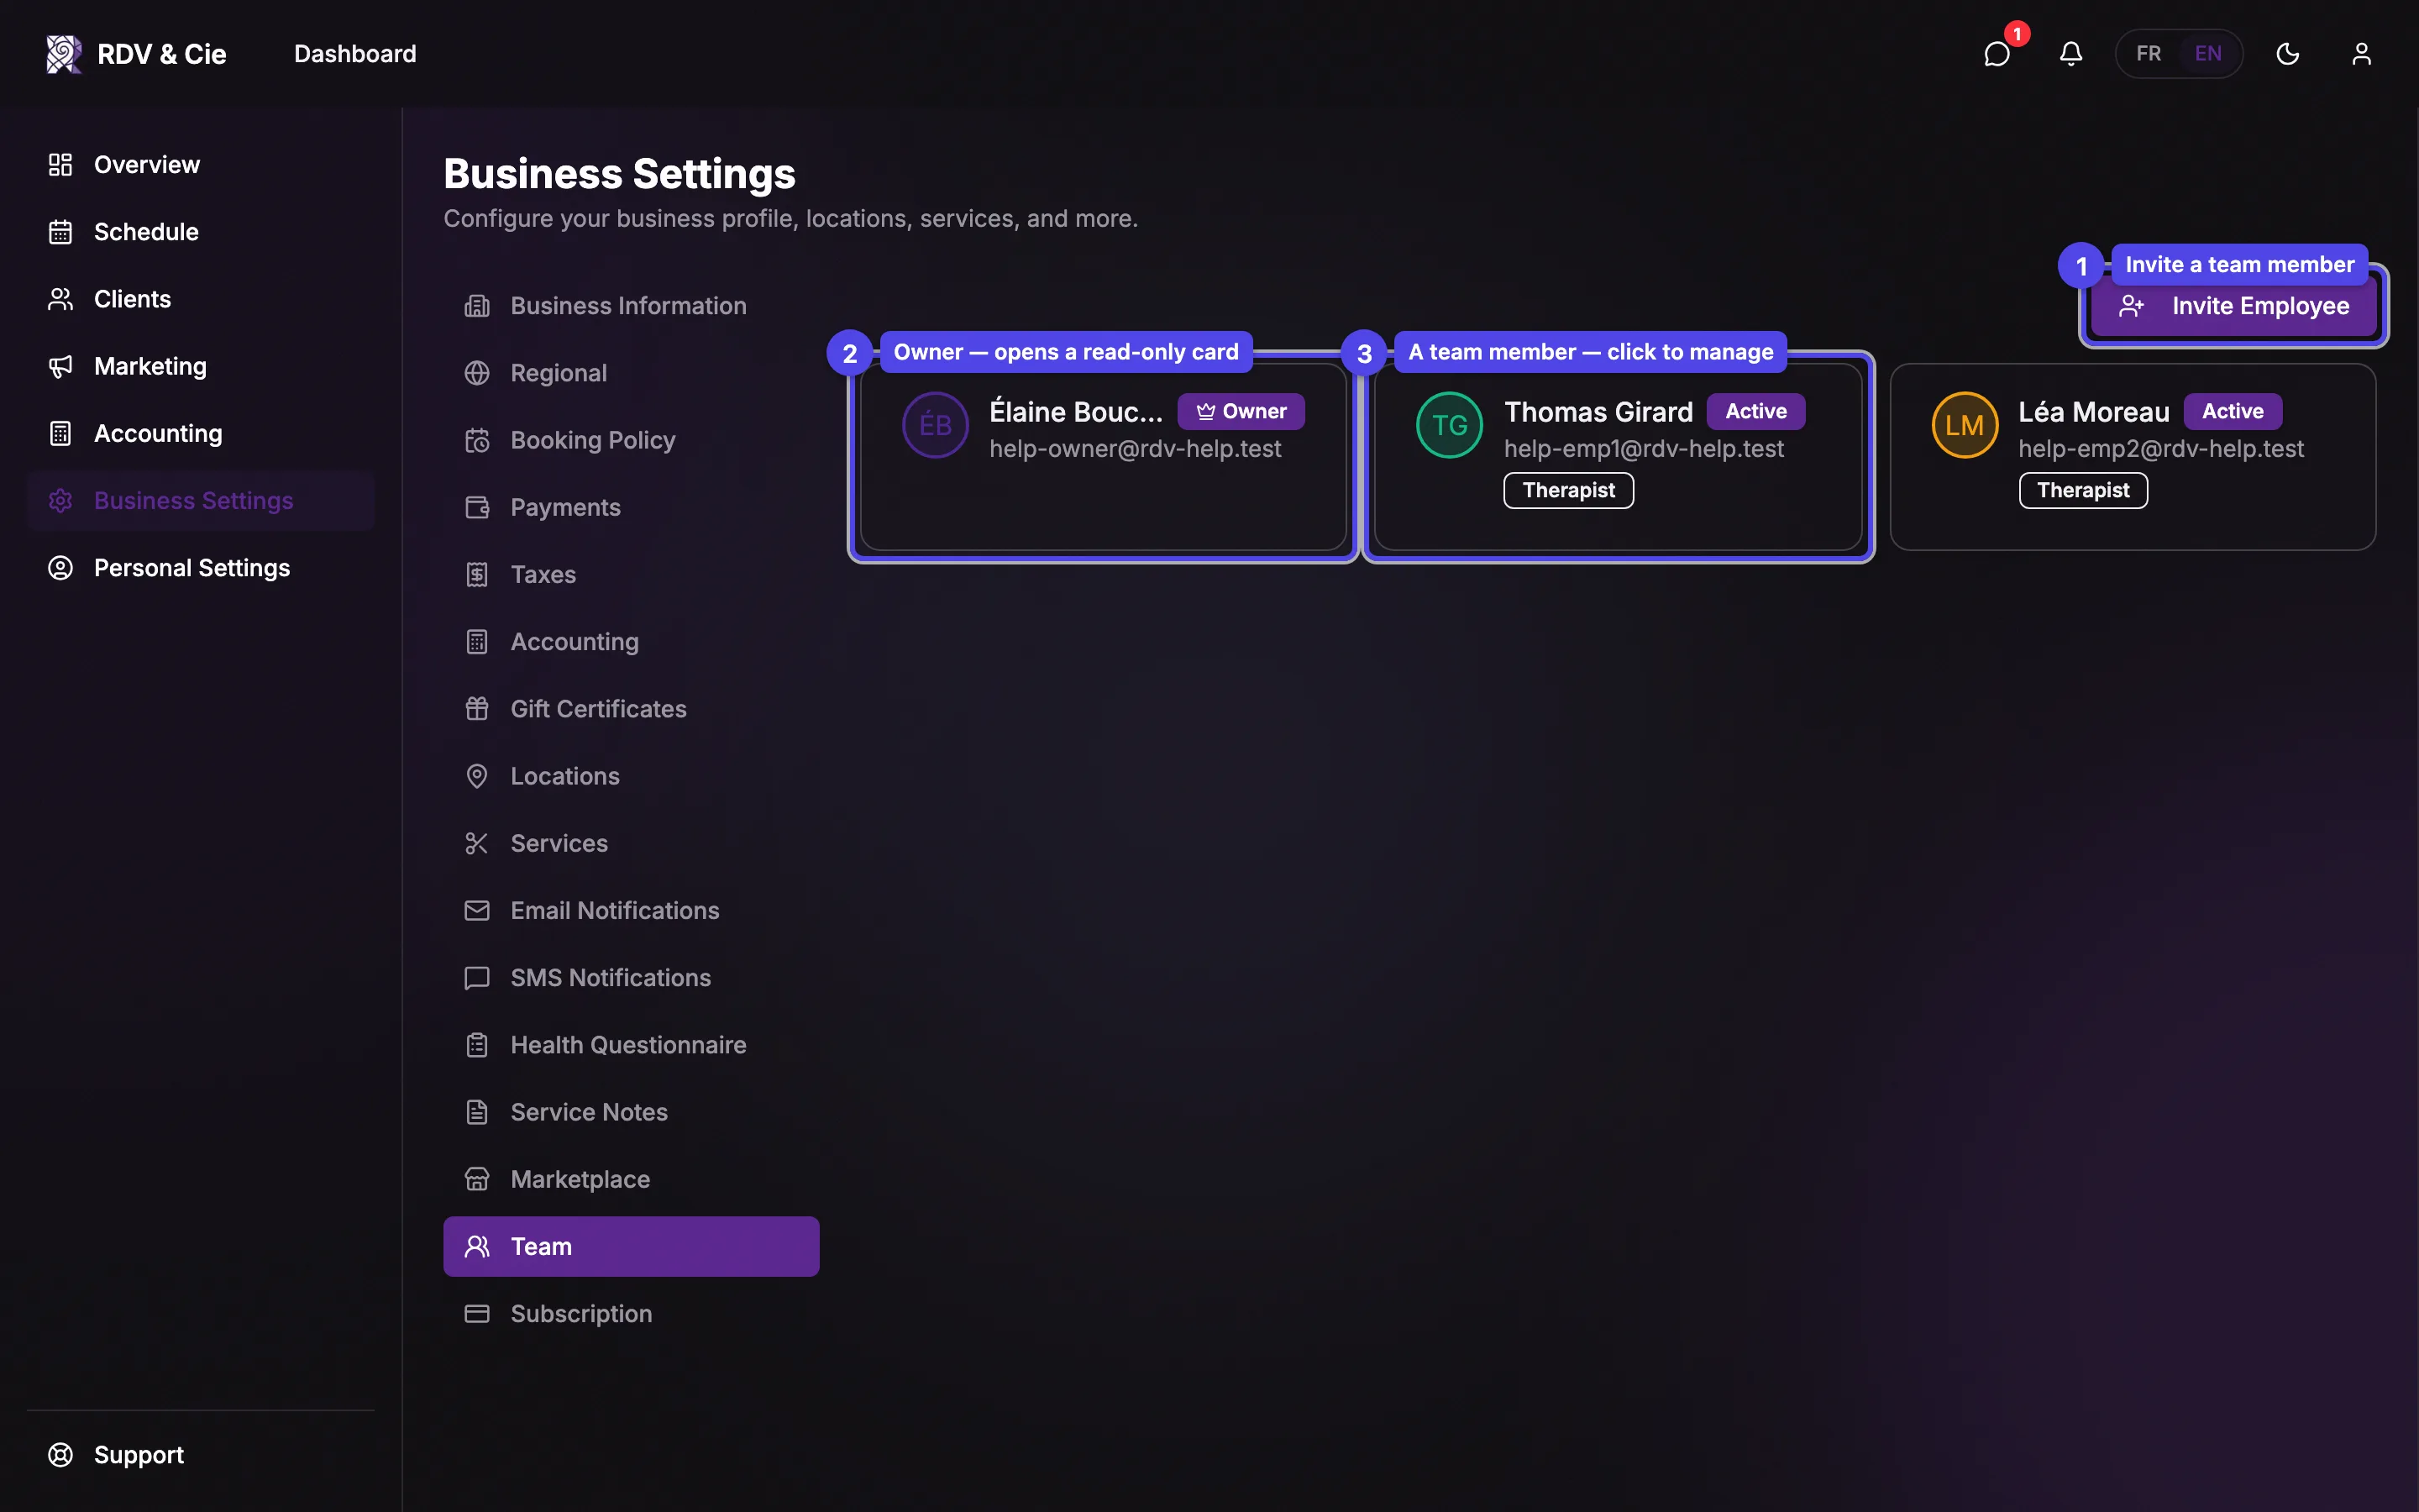Open the Dashboard link in header
Image resolution: width=2419 pixels, height=1512 pixels.
point(354,54)
